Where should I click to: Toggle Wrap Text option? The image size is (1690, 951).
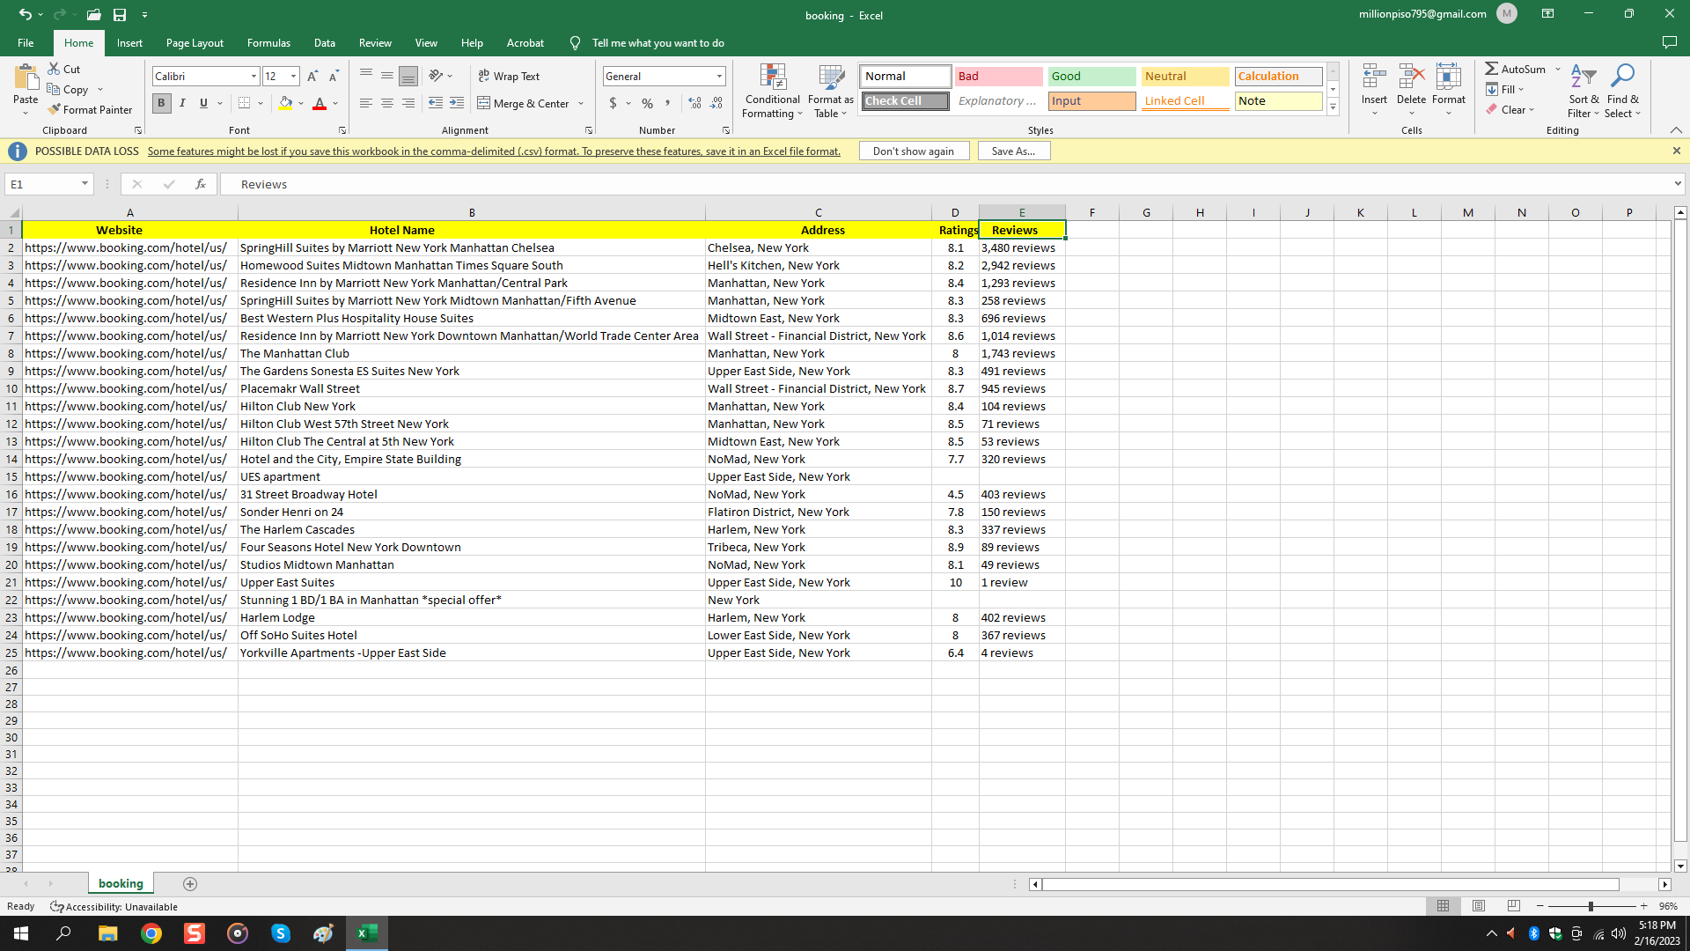(x=509, y=77)
